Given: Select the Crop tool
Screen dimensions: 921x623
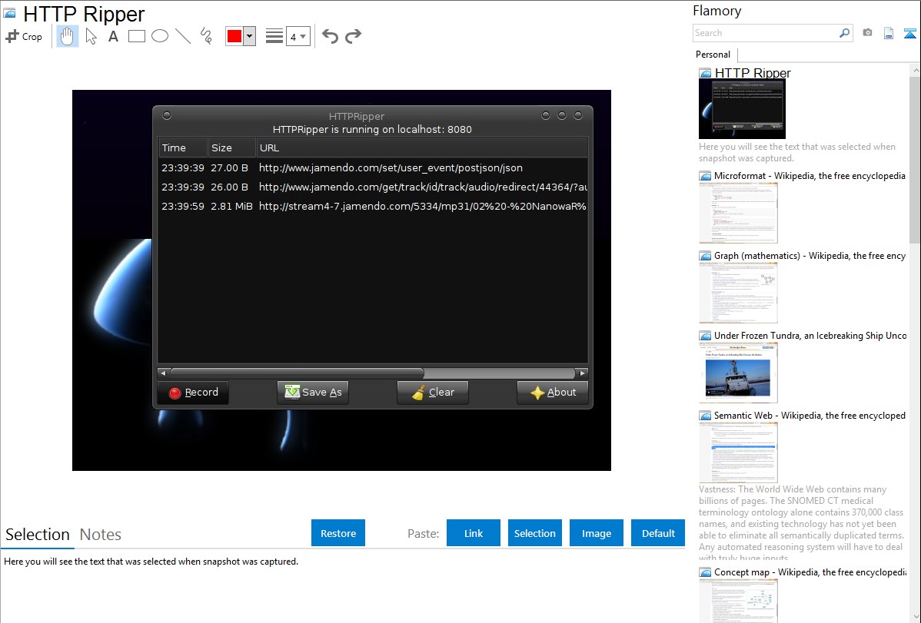Looking at the screenshot, I should coord(24,36).
